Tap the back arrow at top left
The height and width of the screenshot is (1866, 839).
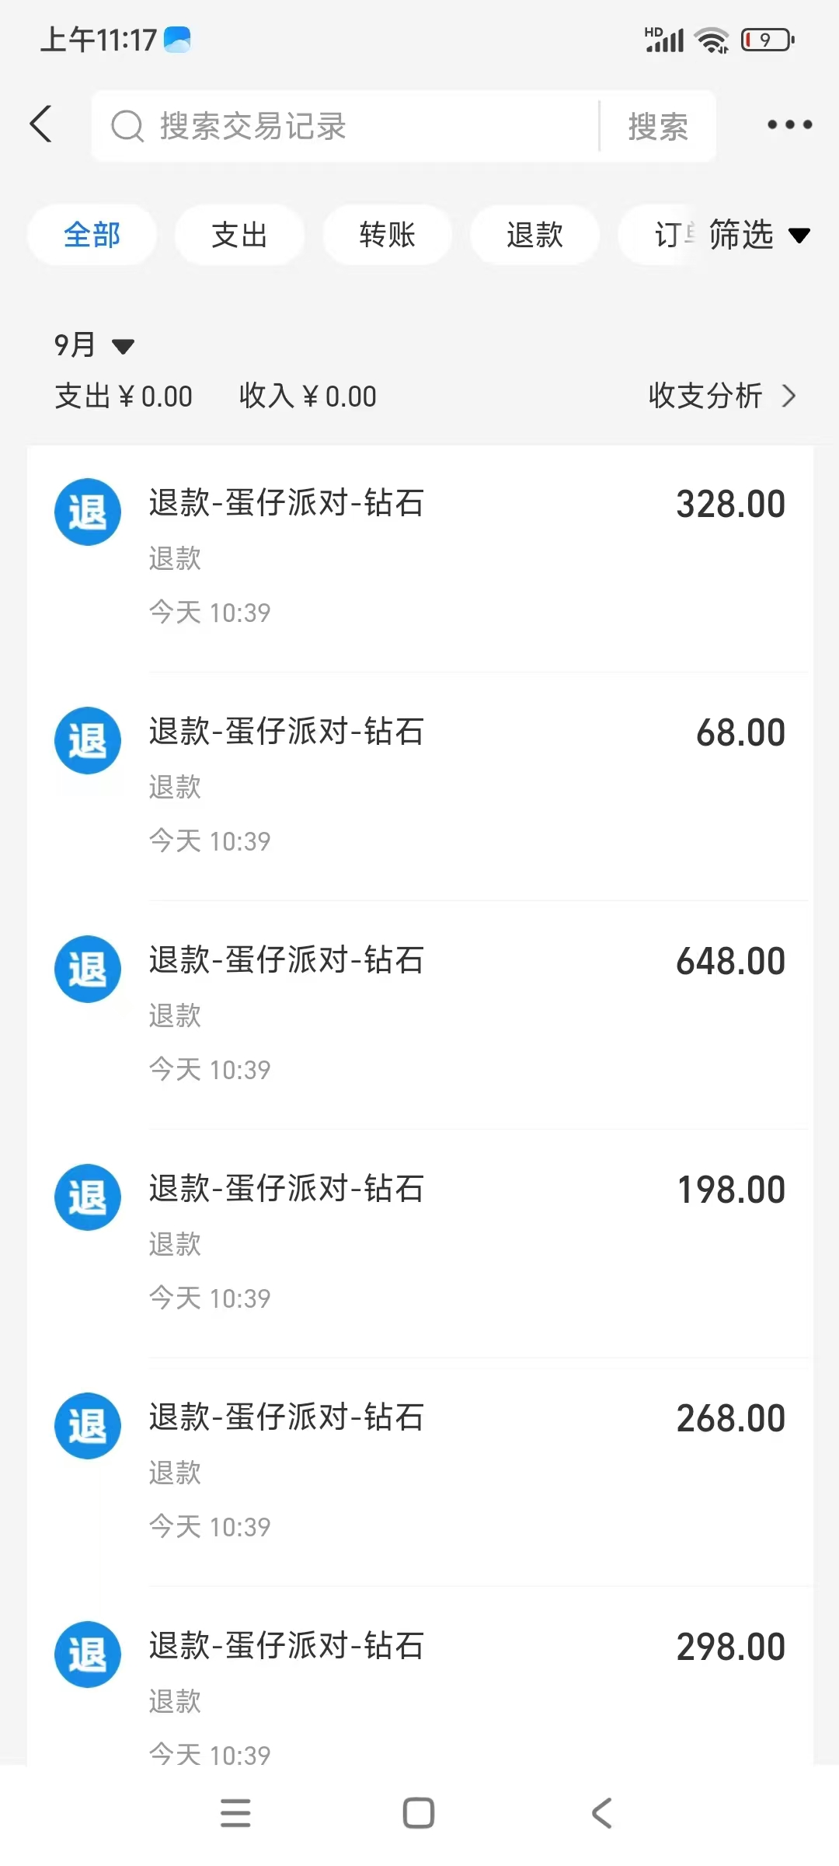click(x=41, y=124)
